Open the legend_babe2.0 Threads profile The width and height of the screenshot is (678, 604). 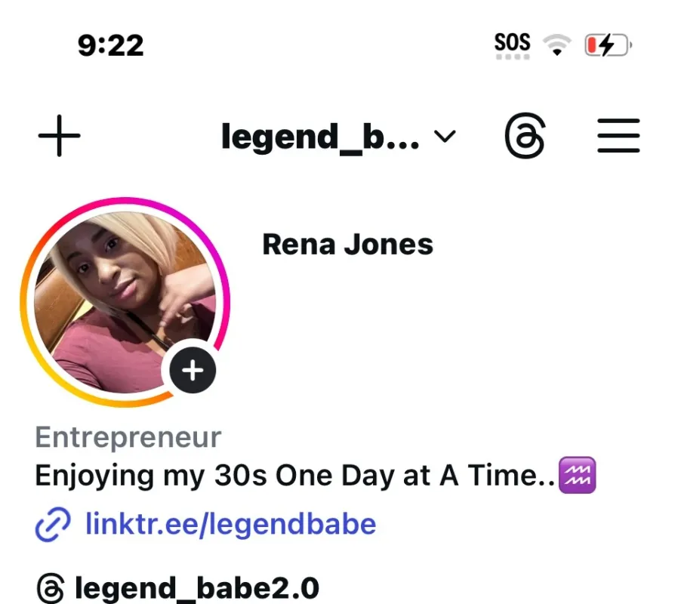tap(196, 588)
